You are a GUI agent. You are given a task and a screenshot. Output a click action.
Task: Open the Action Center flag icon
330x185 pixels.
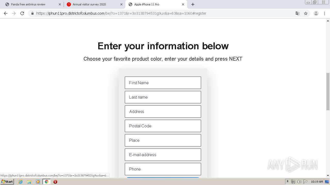pos(306,182)
